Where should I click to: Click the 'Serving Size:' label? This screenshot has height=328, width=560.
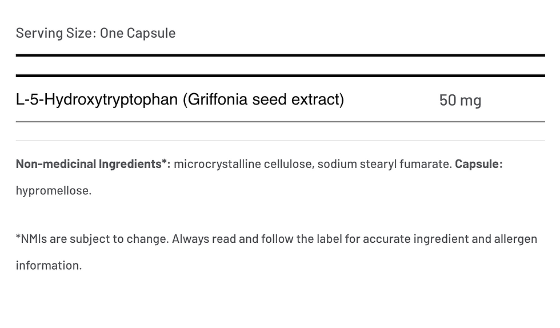coord(56,33)
